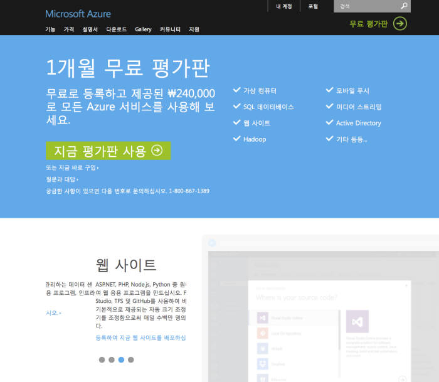This screenshot has width=439, height=382.
Task: Click the 기타 등등 feature text
Action: pyautogui.click(x=352, y=139)
